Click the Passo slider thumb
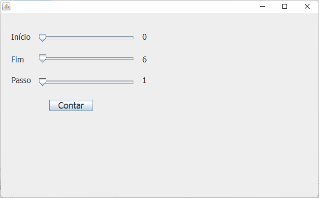319x198 pixels. tap(42, 82)
